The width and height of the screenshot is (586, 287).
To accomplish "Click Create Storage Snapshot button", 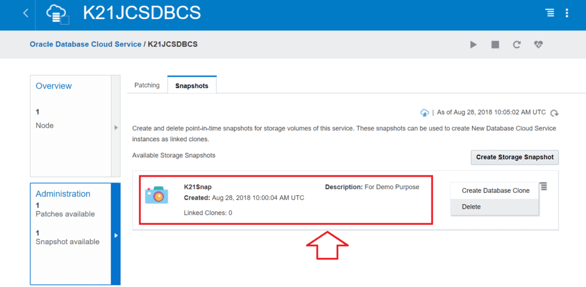I will [514, 157].
